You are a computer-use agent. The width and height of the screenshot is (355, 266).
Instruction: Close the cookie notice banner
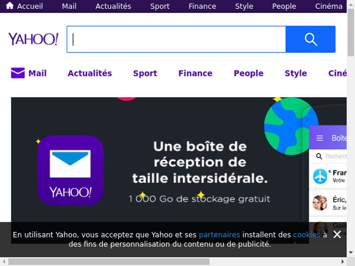pyautogui.click(x=337, y=234)
